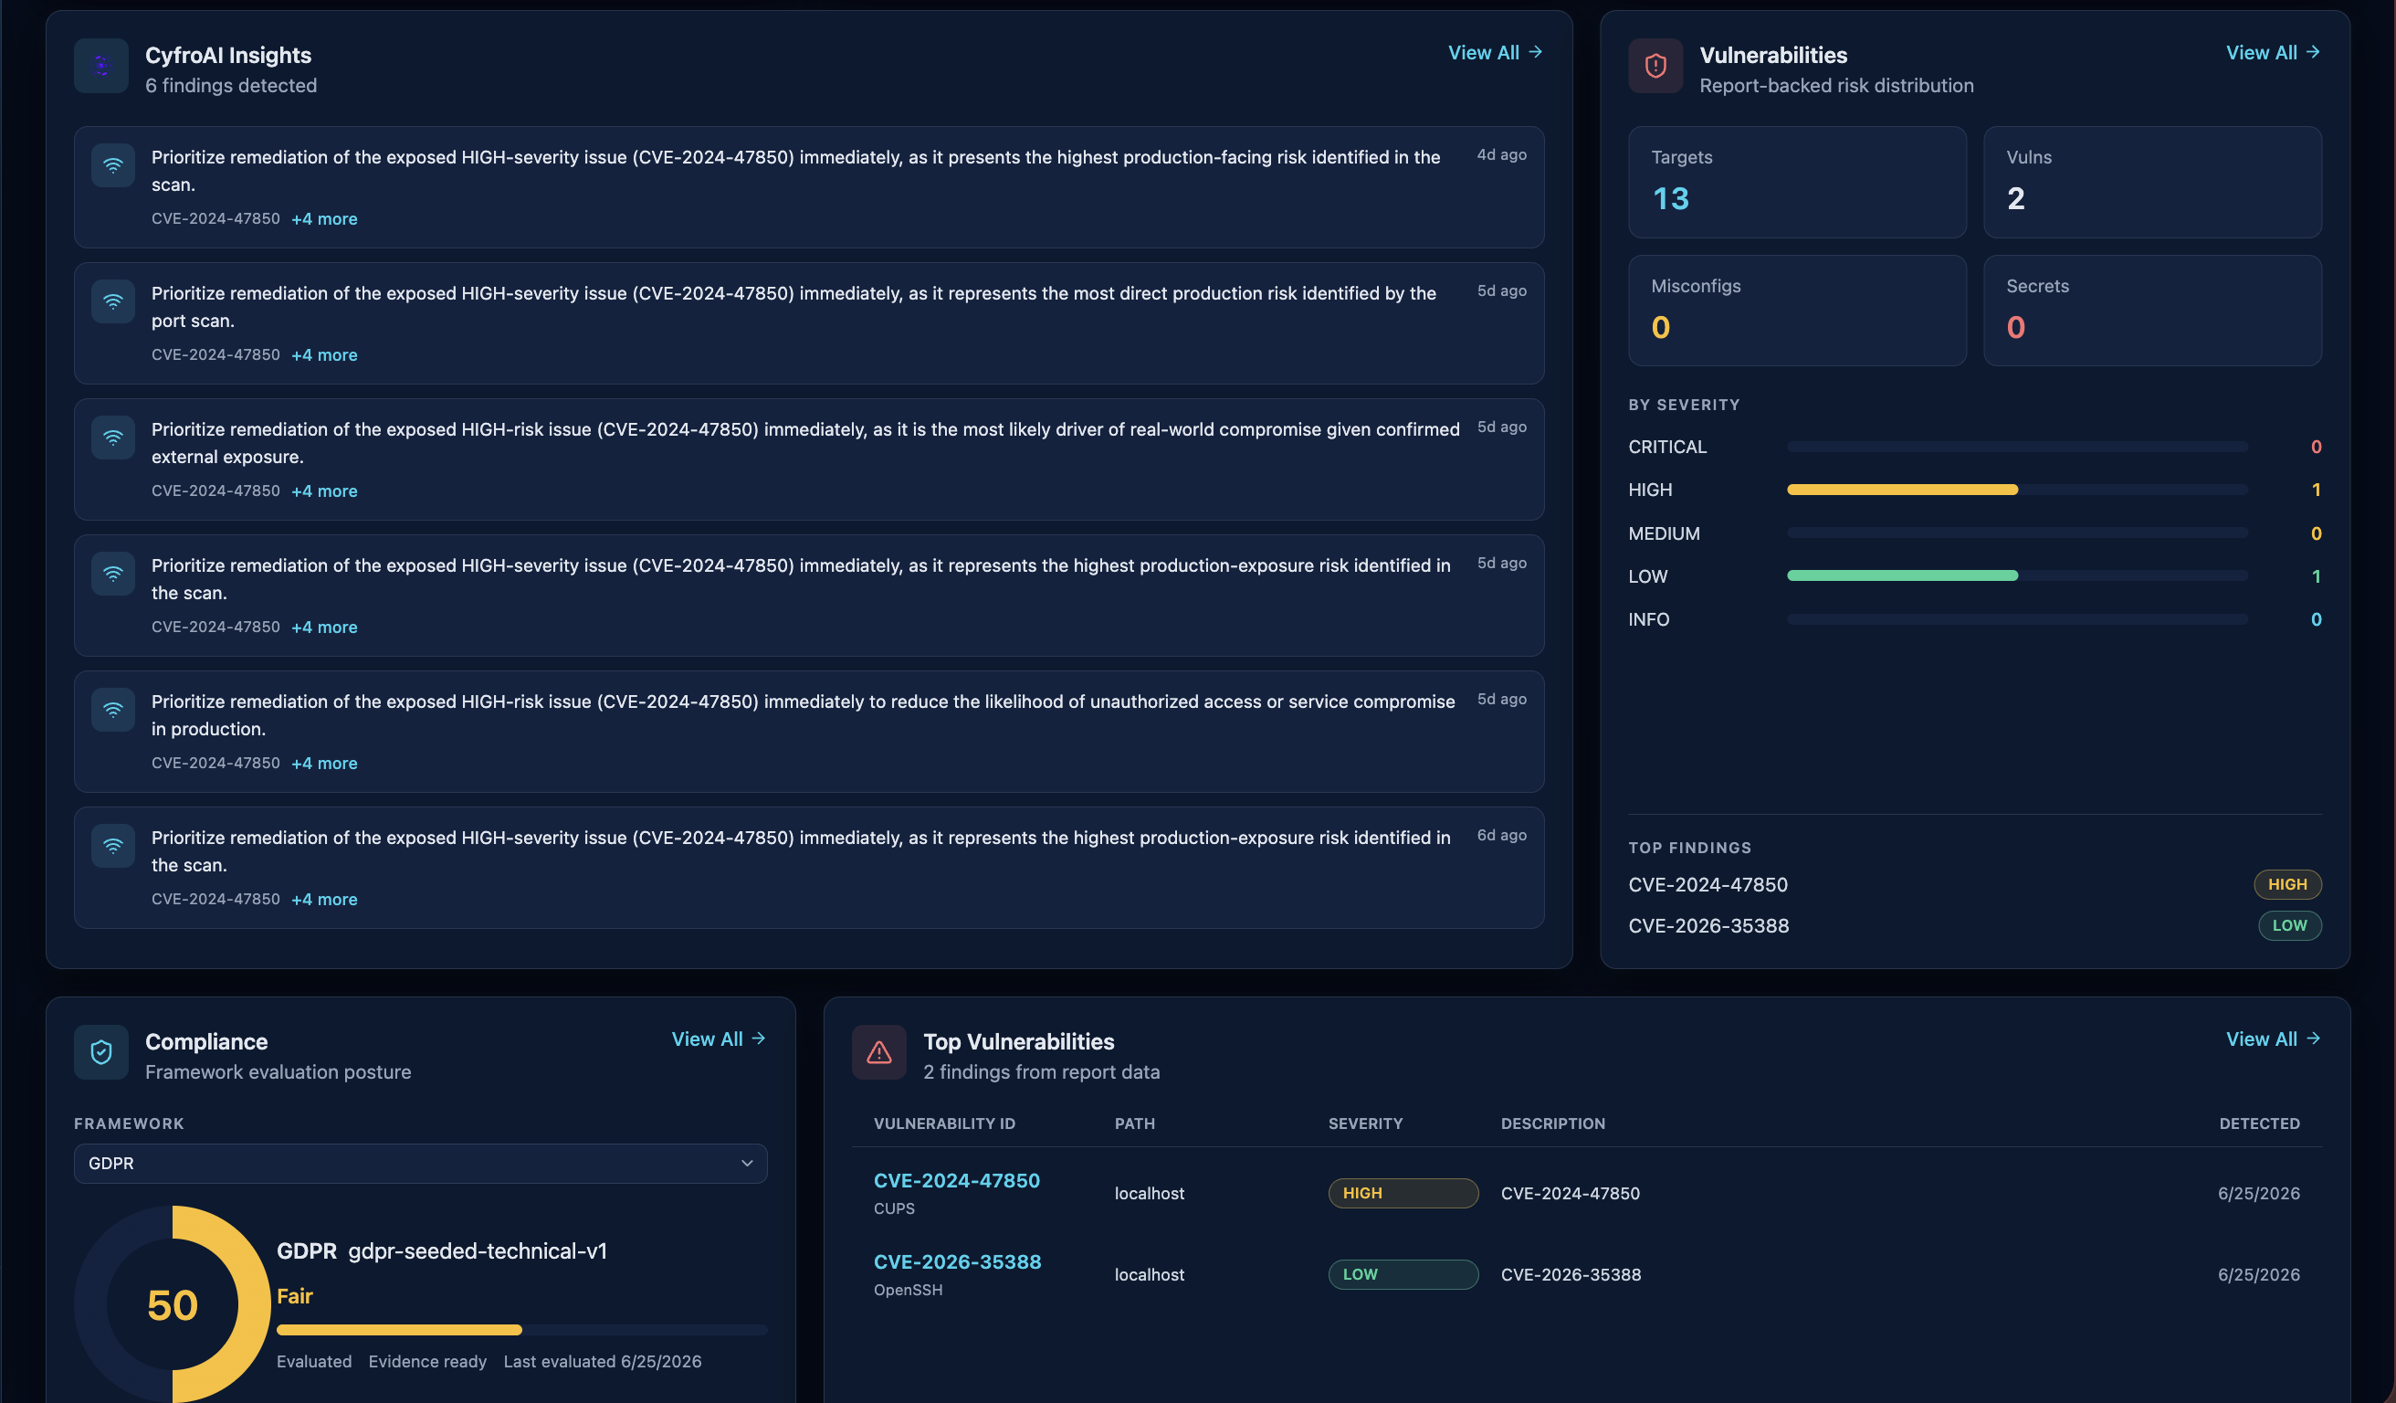Screen dimensions: 2396x1403
Task: Click the HIGH severity yellow bar
Action: point(1903,490)
